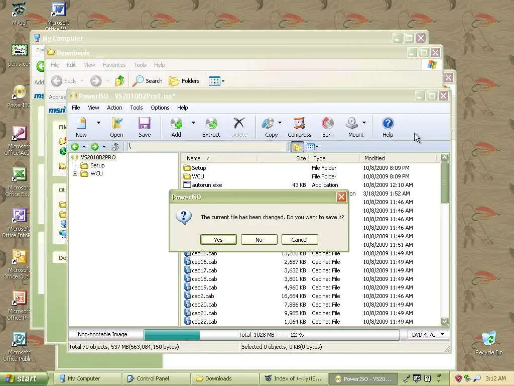
Task: Click the file list scroll up arrow
Action: pos(445,157)
